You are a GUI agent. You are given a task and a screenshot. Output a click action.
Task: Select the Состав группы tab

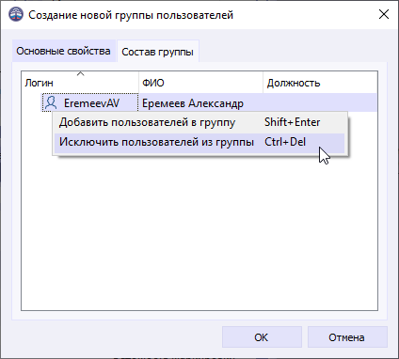(x=157, y=52)
